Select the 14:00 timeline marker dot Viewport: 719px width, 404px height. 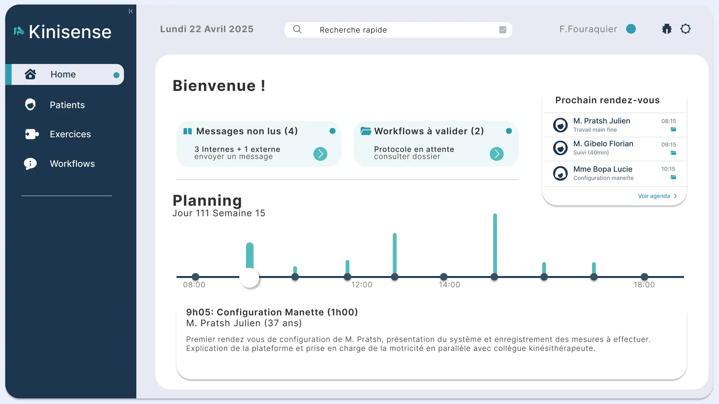tap(444, 277)
